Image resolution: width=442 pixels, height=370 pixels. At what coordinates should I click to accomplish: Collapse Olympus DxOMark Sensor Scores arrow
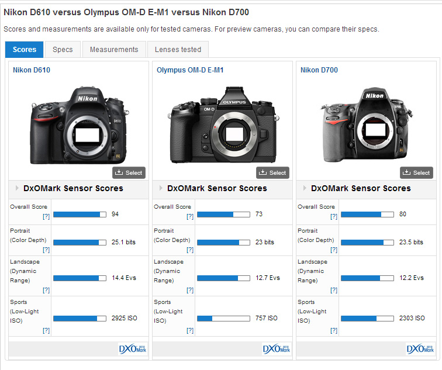160,188
